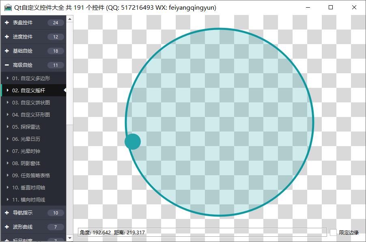Click the 导航指示 plus icon

(7, 213)
